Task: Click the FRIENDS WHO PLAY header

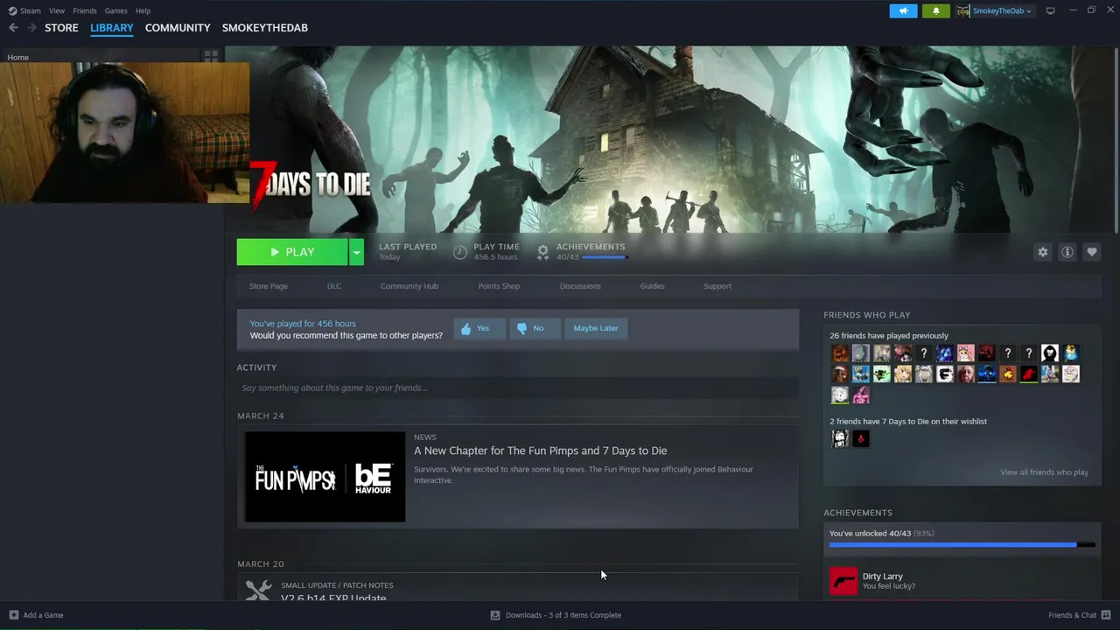Action: 866,315
